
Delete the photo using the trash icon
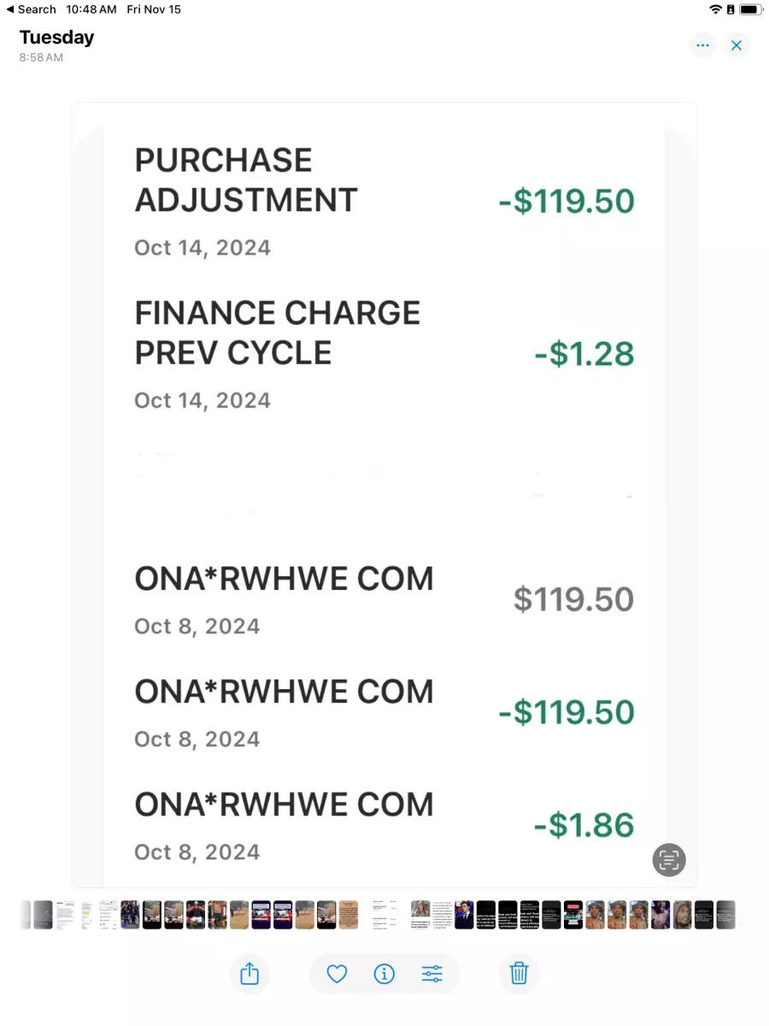tap(519, 973)
